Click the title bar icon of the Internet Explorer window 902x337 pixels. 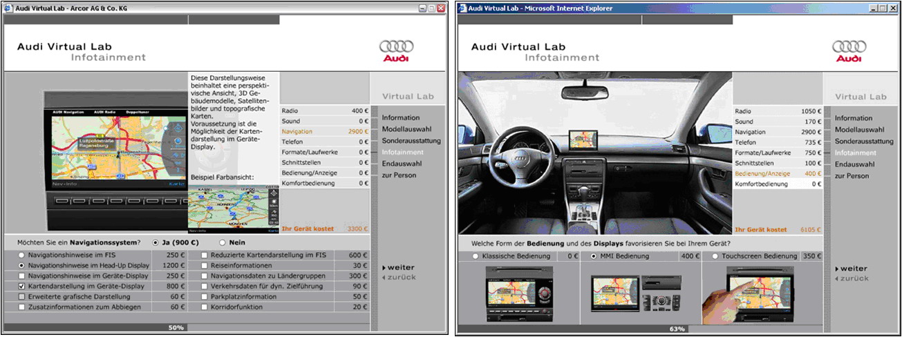pos(462,8)
